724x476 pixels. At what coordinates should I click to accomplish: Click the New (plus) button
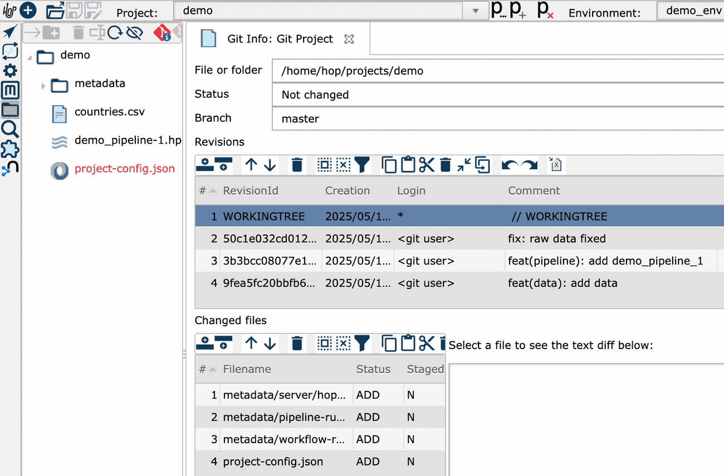pos(28,10)
